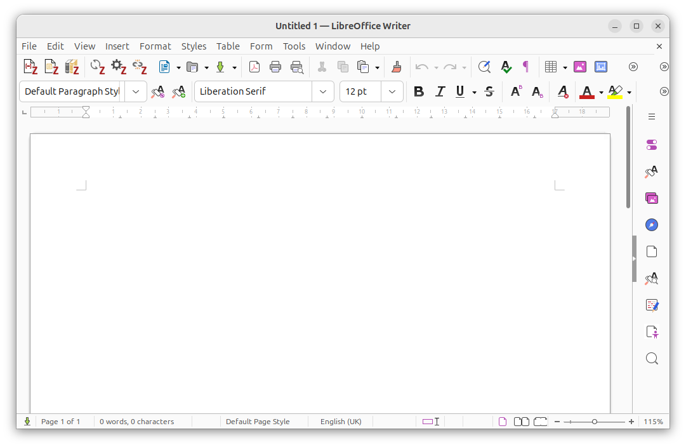This screenshot has height=447, width=686.
Task: Open the highlighting colour dropdown arrow
Action: tap(629, 92)
